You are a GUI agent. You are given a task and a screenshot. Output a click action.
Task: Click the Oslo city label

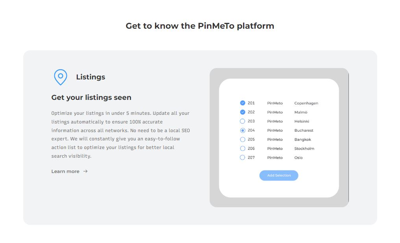299,158
